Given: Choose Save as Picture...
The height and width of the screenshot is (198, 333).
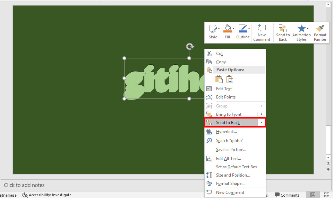Looking at the screenshot, I should [x=235, y=150].
